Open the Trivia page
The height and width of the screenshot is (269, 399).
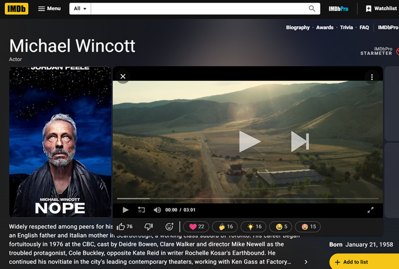coord(346,27)
